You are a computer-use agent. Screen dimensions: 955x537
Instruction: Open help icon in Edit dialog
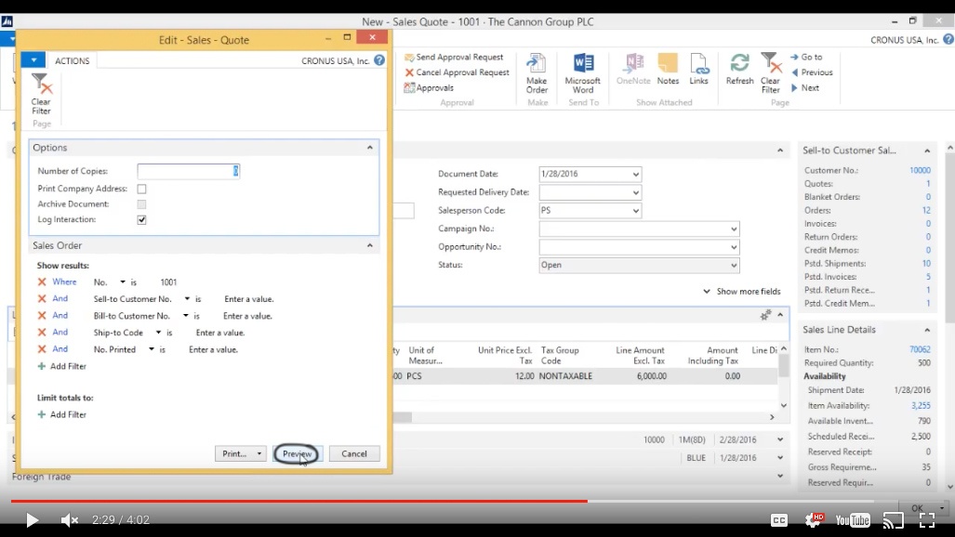[379, 60]
